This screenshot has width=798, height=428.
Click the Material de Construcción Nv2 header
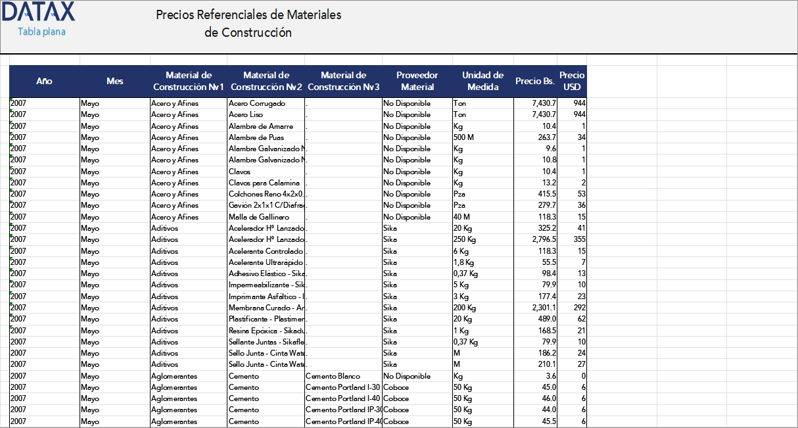[266, 80]
